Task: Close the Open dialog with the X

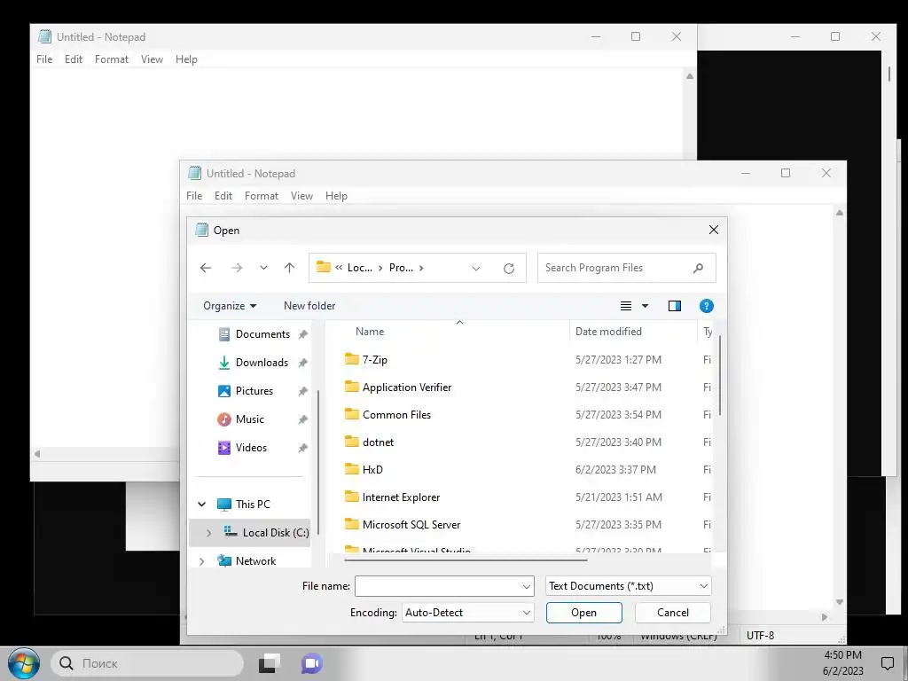Action: click(714, 230)
